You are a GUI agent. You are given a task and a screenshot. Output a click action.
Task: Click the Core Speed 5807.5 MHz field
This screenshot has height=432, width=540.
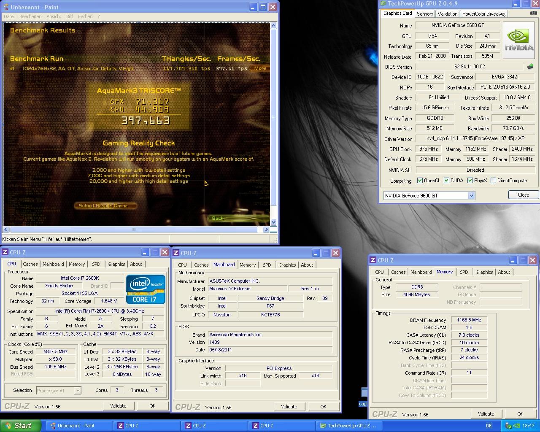point(56,352)
